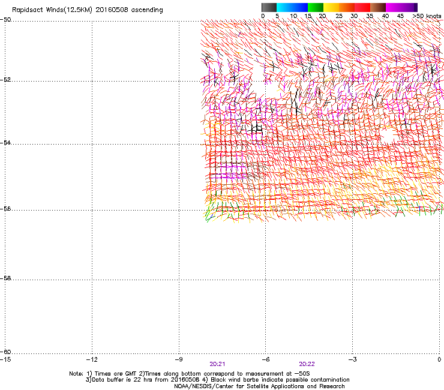Viewport: 444px width, 390px height.
Task: Click the 45 legend scale label
Action: coord(400,16)
